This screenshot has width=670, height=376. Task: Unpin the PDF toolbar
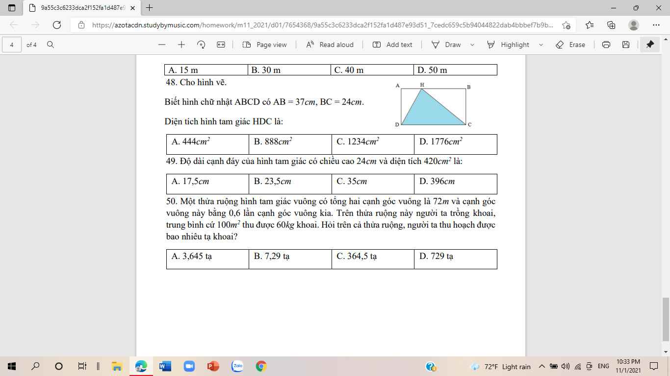(x=650, y=45)
